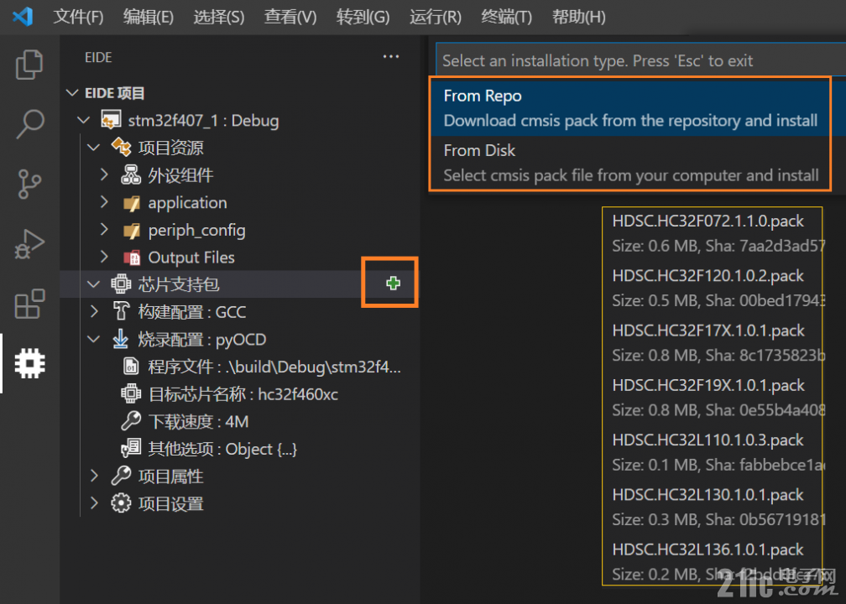
Task: Select HDSC.HC32L130.1.0.1.pack from list
Action: click(713, 507)
